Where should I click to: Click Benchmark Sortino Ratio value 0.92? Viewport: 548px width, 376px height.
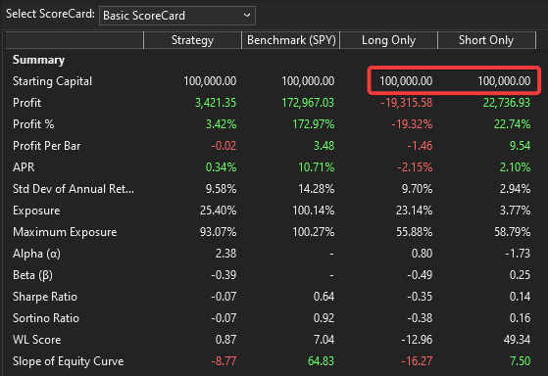(324, 318)
